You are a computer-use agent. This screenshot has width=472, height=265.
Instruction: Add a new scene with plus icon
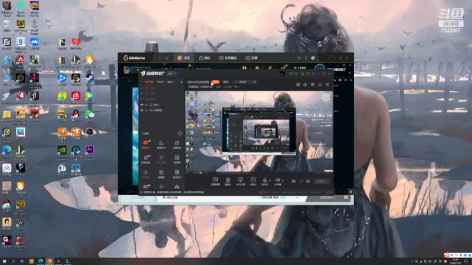click(181, 82)
